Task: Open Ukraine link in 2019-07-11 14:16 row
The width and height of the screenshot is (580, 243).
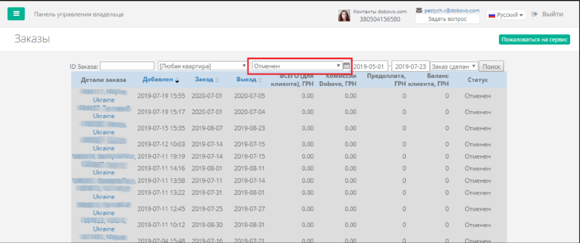Action: (104, 172)
